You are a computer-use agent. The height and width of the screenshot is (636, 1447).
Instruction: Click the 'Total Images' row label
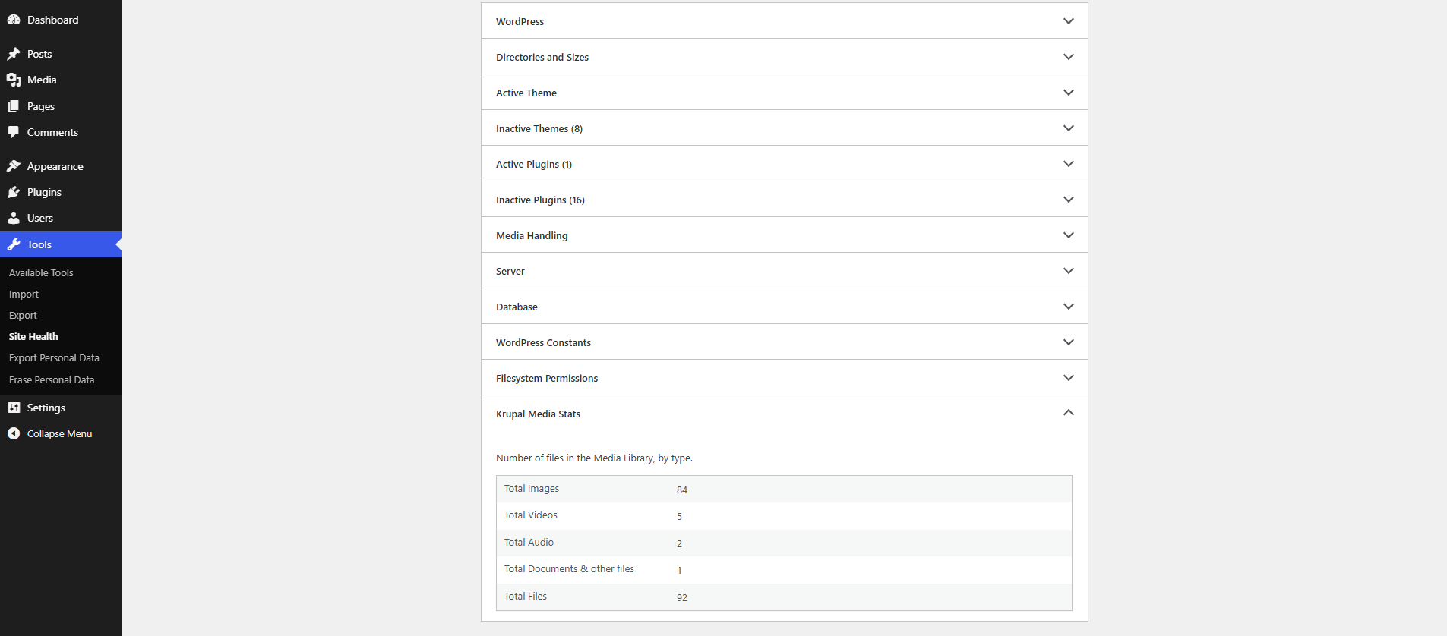(x=532, y=489)
